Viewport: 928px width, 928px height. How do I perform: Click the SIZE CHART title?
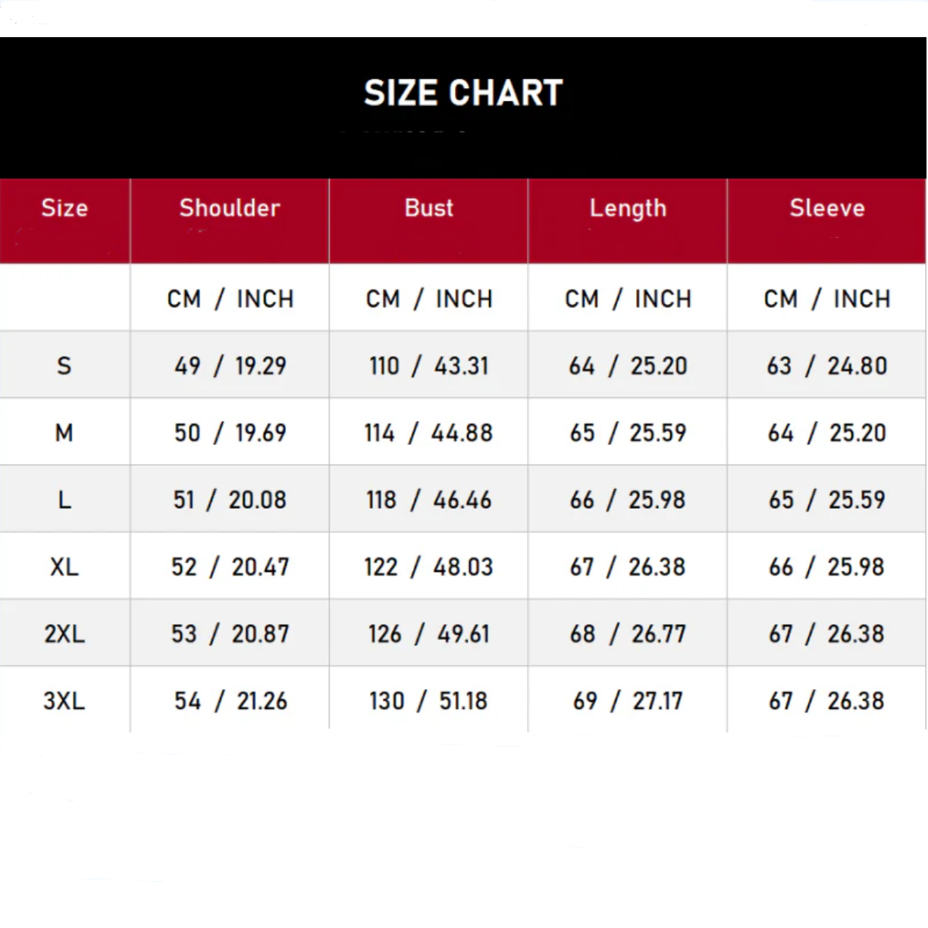(463, 93)
